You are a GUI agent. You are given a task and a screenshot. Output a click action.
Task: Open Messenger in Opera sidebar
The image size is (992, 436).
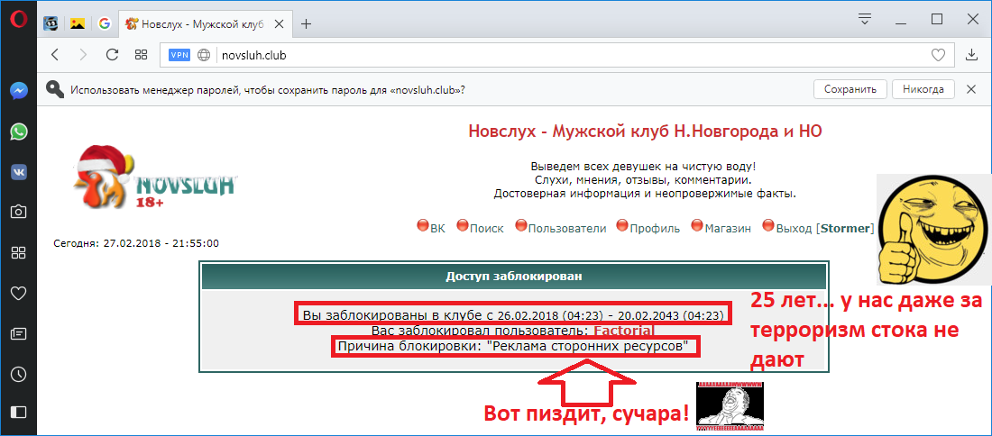18,91
